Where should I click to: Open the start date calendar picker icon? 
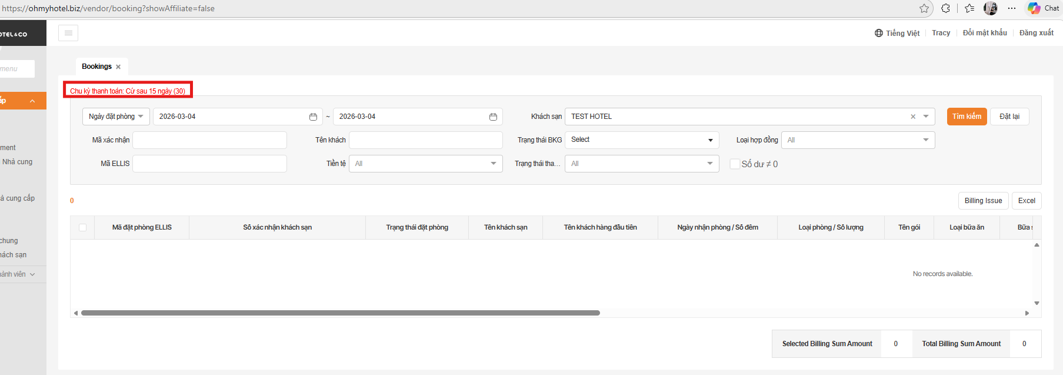click(313, 117)
